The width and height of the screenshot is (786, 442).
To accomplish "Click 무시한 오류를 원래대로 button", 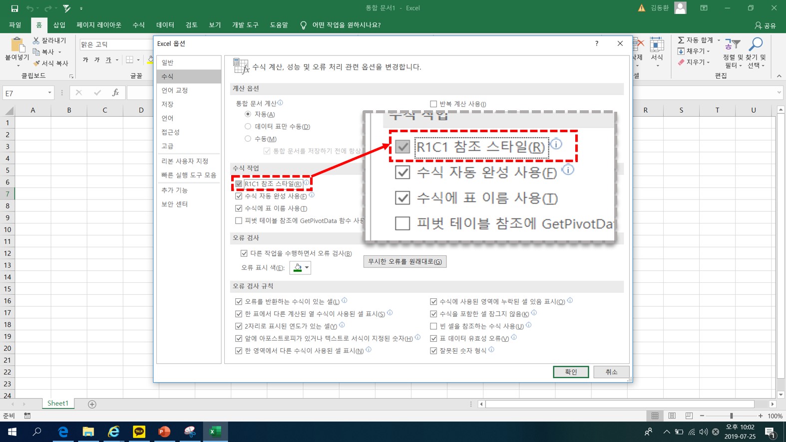I will [405, 261].
